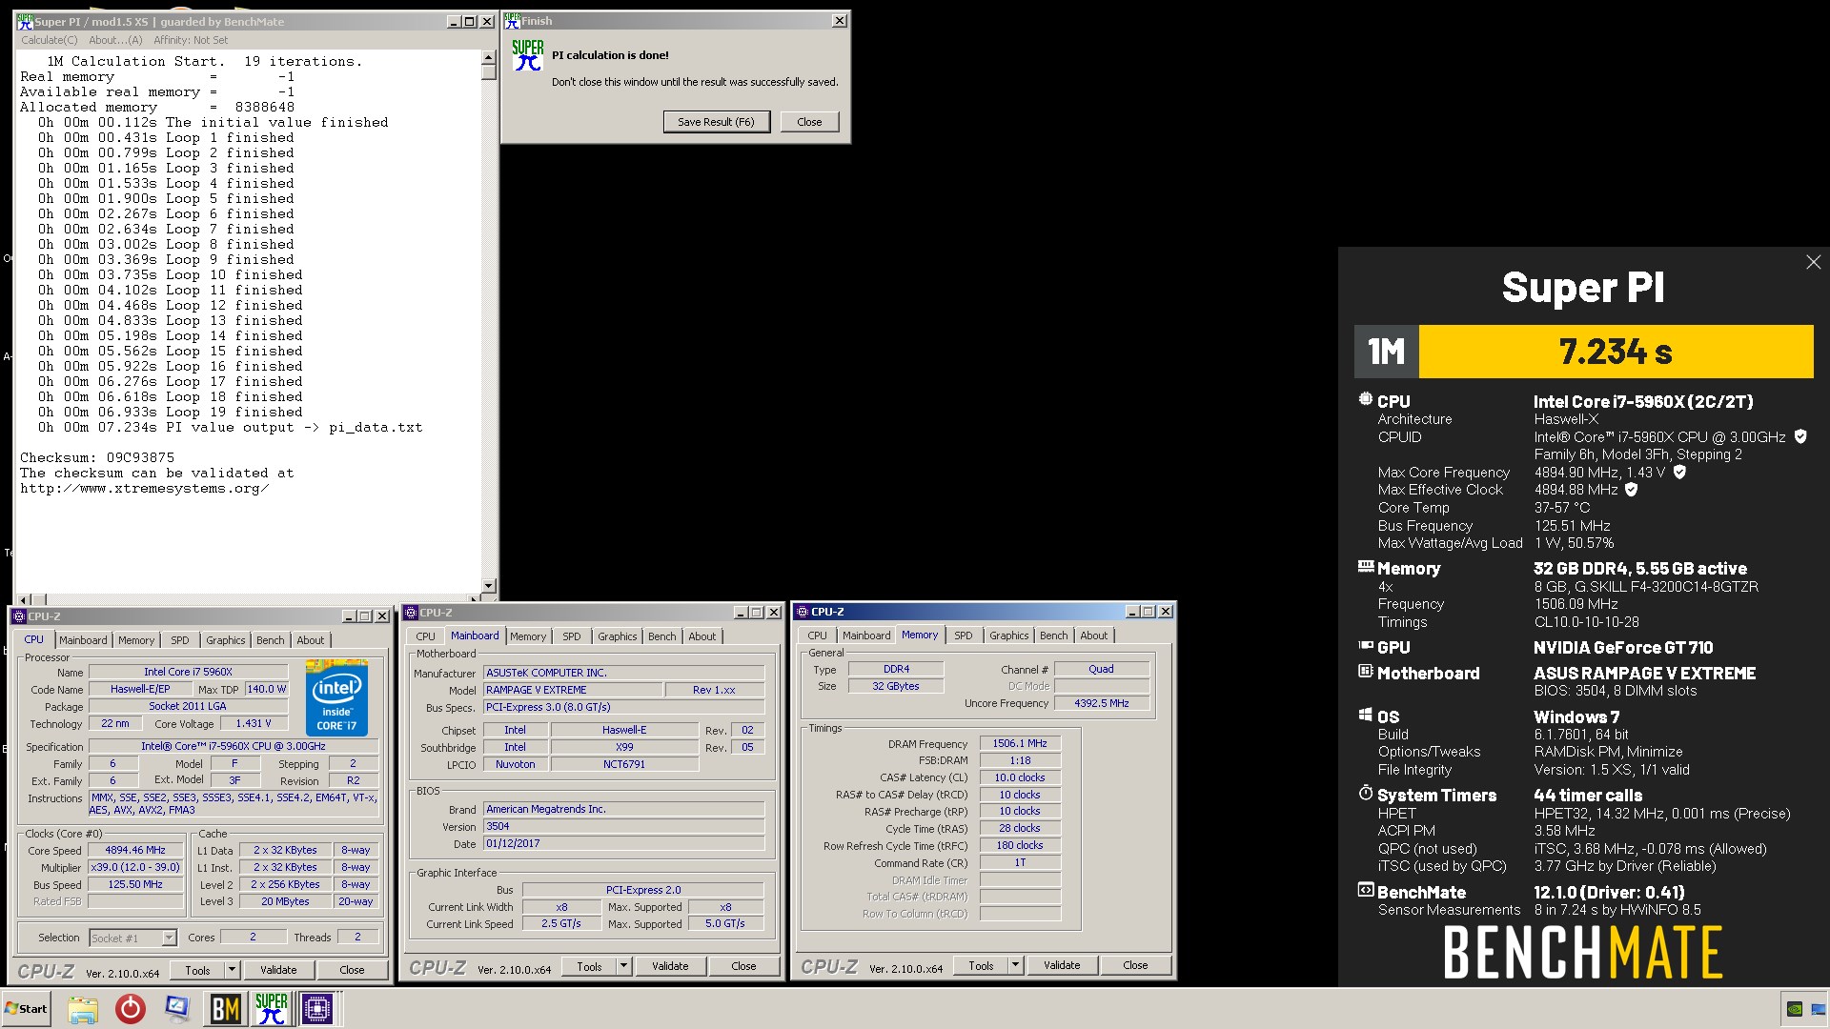Open Affinity: Not Set menu
This screenshot has width=1830, height=1029.
[191, 40]
